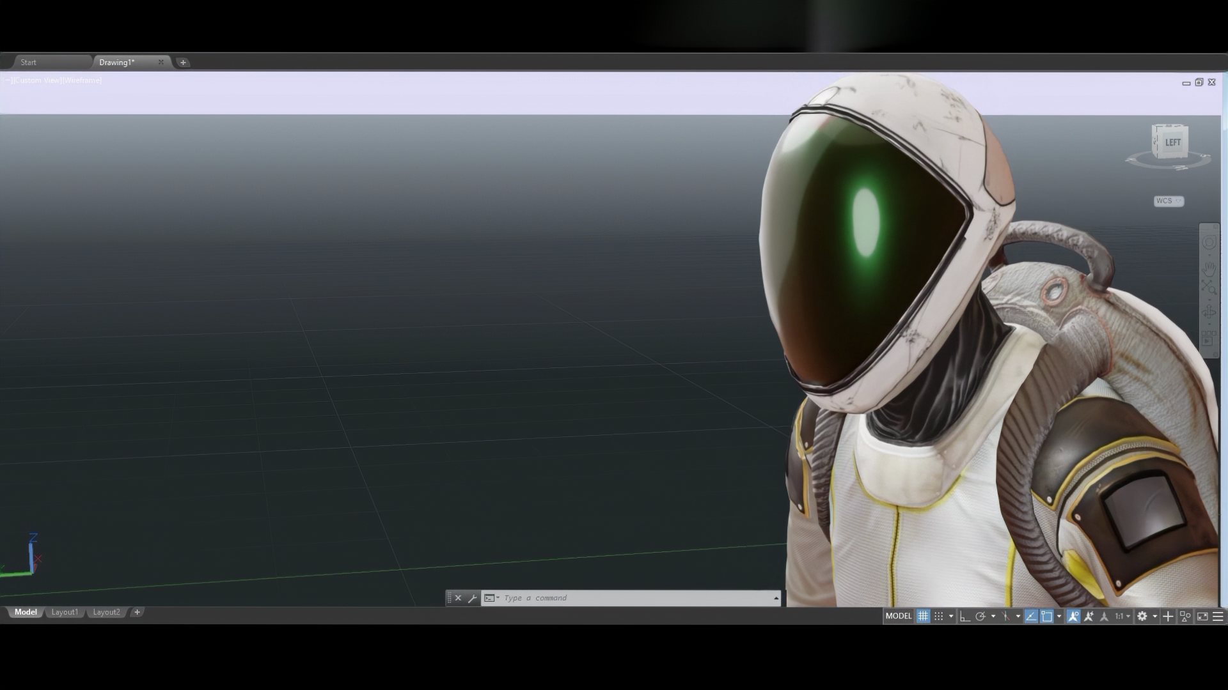
Task: Click the LEFT face of the ViewCube
Action: tap(1172, 142)
